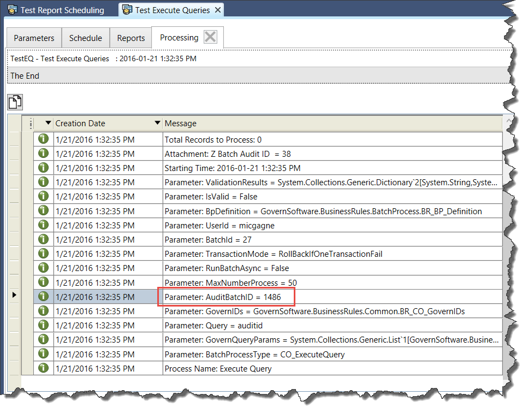Click the scrollbar up arrow of grid
This screenshot has height=412, width=528.
click(508, 121)
